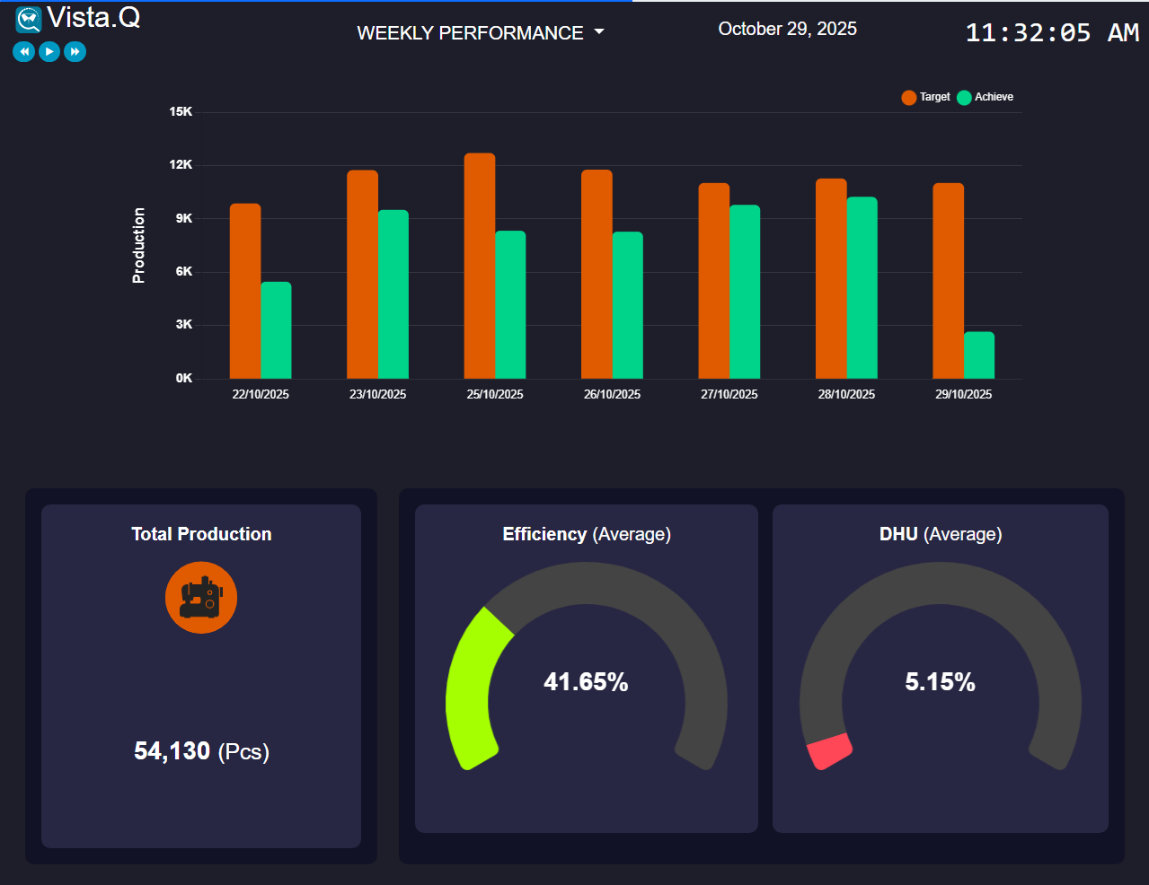Click the 11:32:05 AM clock display
The image size is (1149, 885).
[1051, 33]
